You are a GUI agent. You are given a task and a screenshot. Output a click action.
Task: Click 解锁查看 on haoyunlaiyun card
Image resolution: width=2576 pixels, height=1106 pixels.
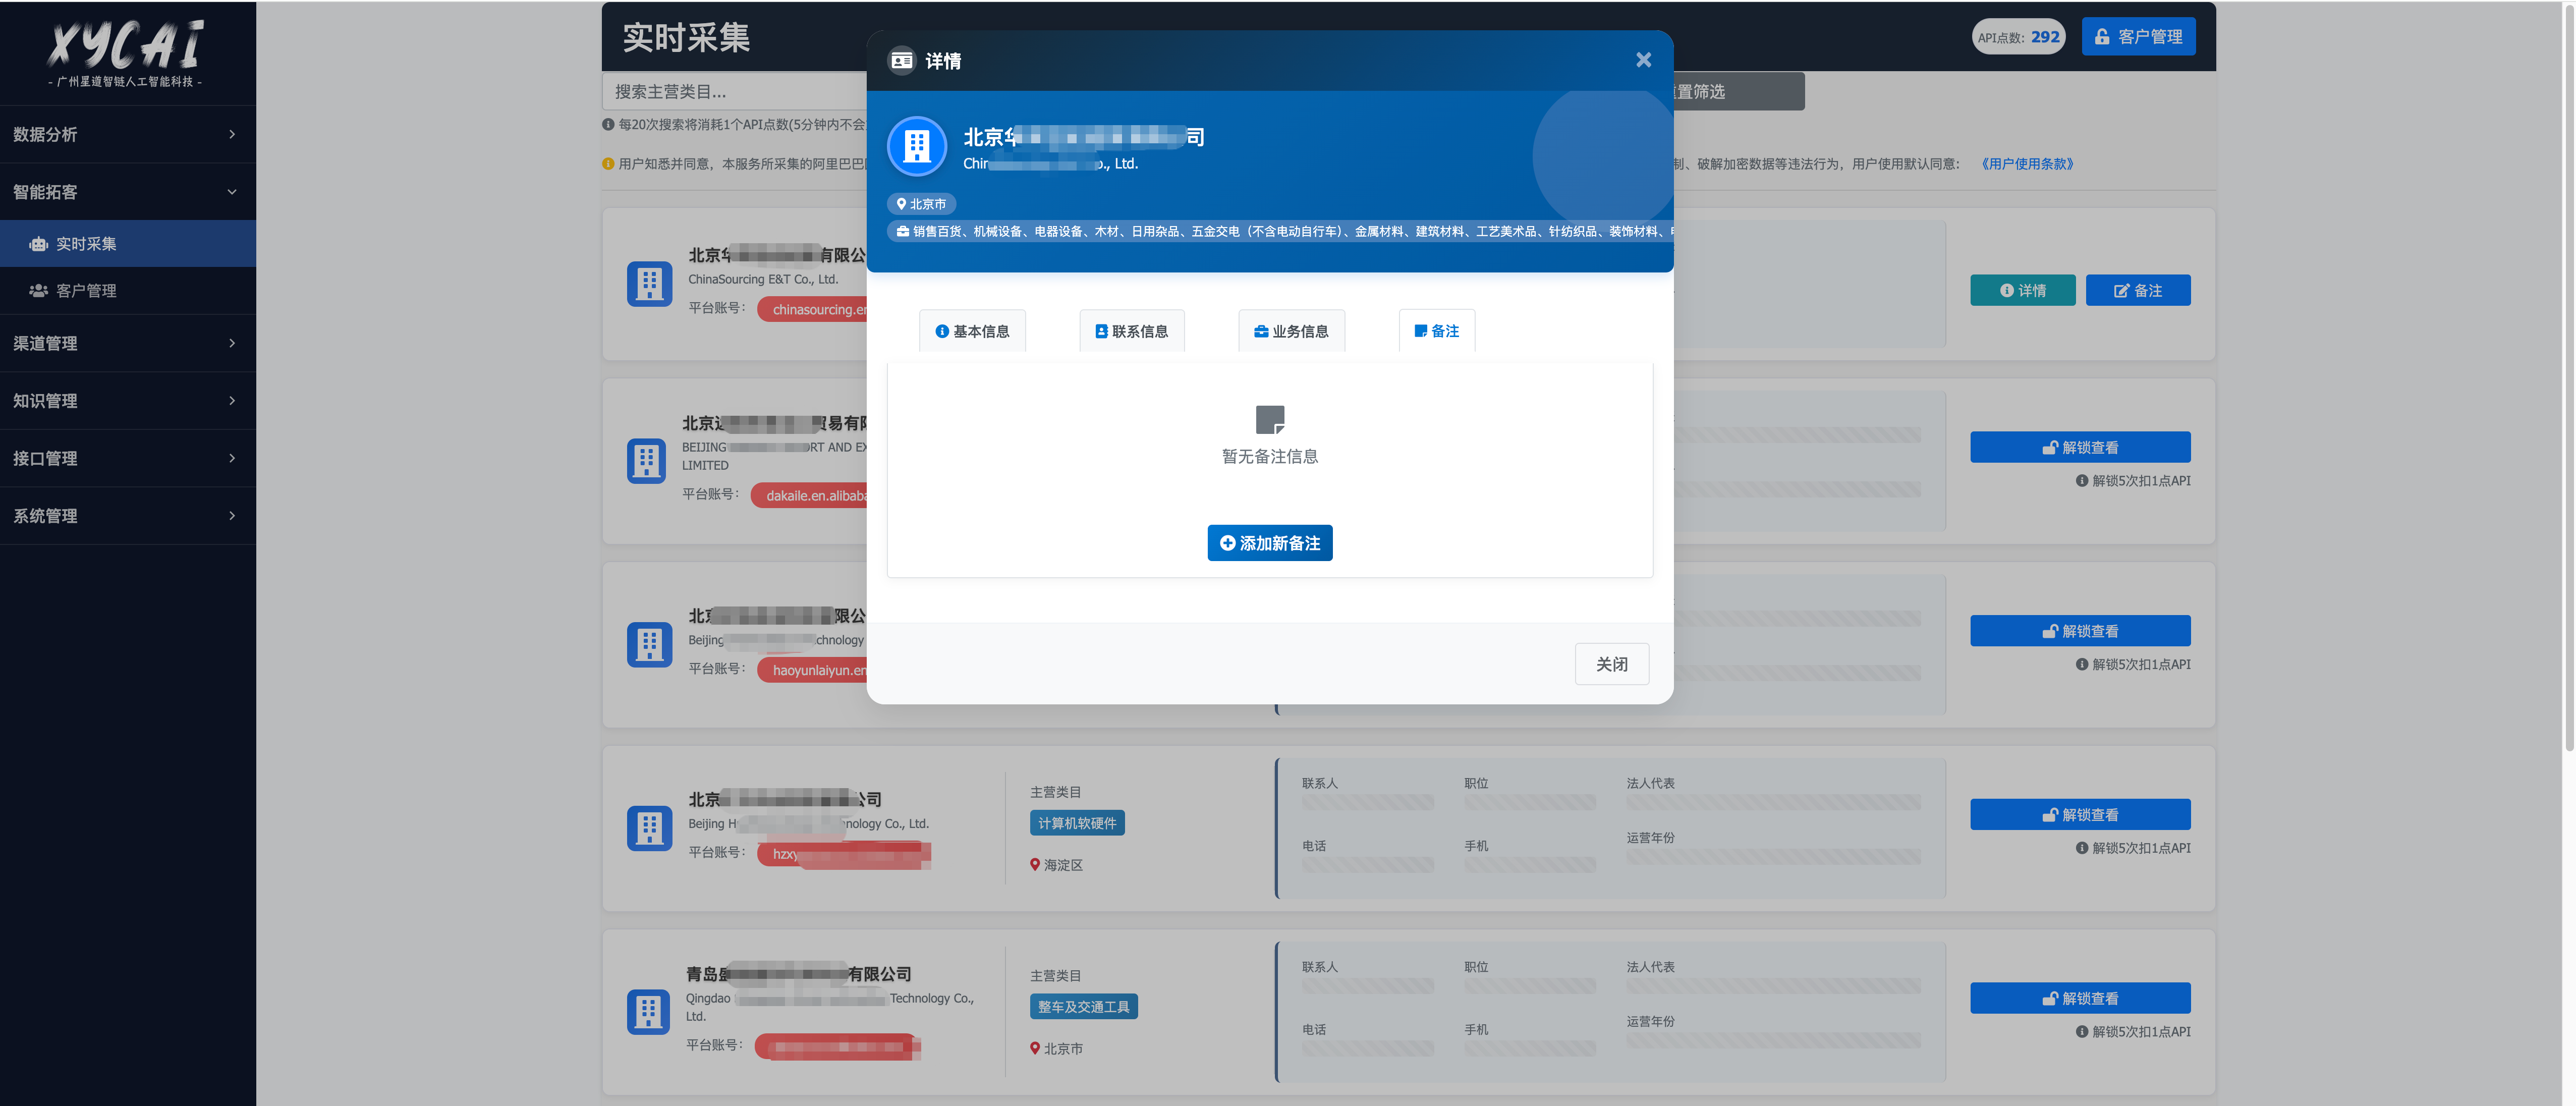2080,631
